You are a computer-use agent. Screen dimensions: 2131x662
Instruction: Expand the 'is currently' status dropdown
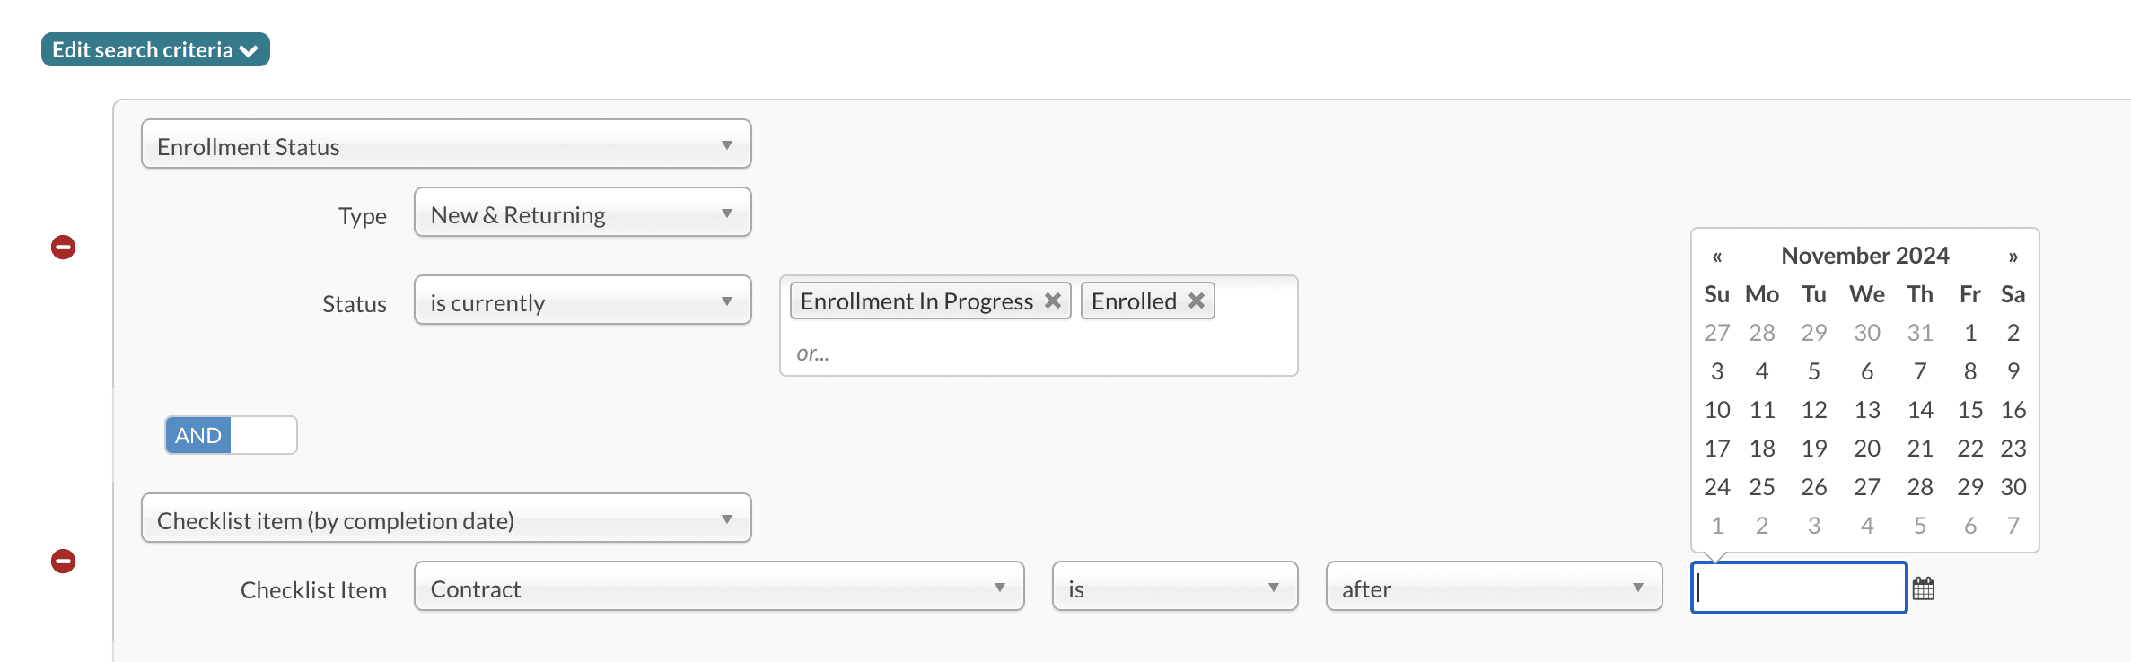pyautogui.click(x=583, y=301)
